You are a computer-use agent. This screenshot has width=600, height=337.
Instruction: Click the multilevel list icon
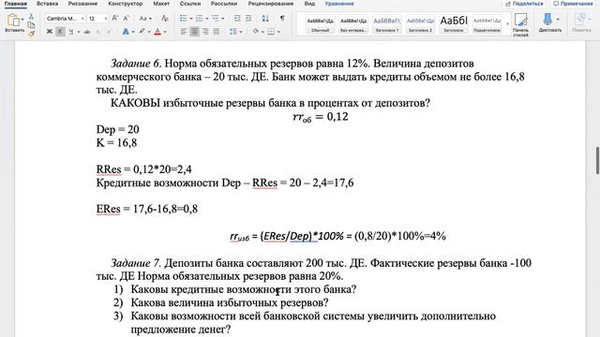[x=216, y=19]
